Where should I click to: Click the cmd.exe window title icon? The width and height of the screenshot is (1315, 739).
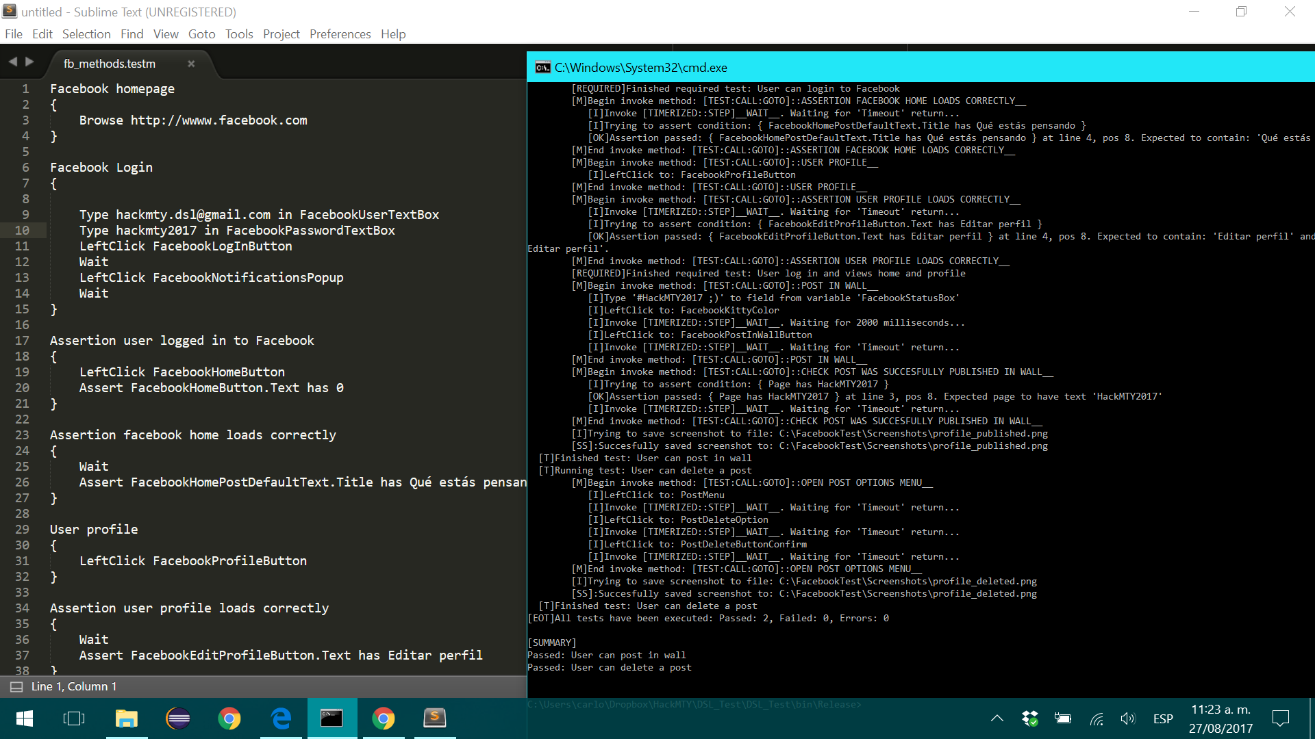pos(542,67)
